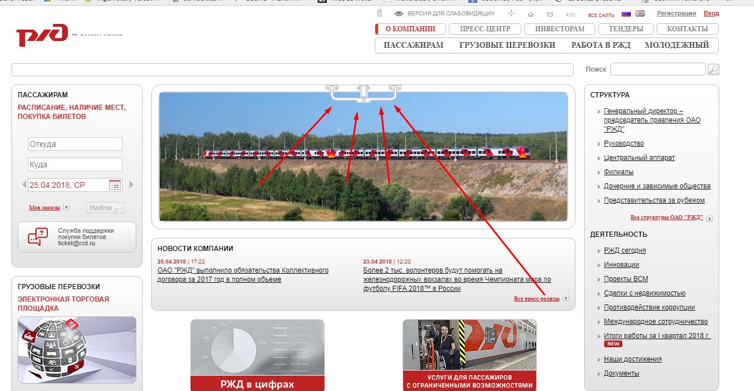Open Центральный аппарат link
Viewport: 754px width, 391px height.
tap(639, 158)
